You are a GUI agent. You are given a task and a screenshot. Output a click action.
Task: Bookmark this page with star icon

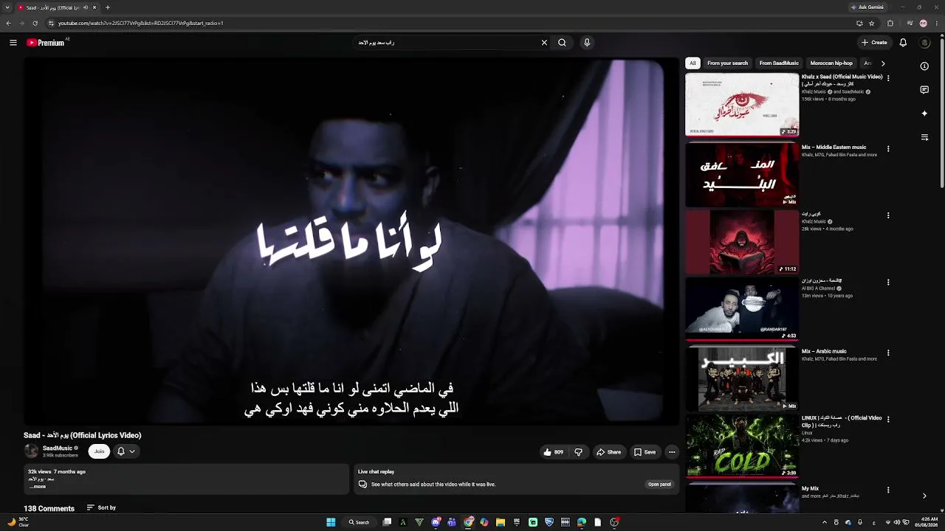coord(872,23)
